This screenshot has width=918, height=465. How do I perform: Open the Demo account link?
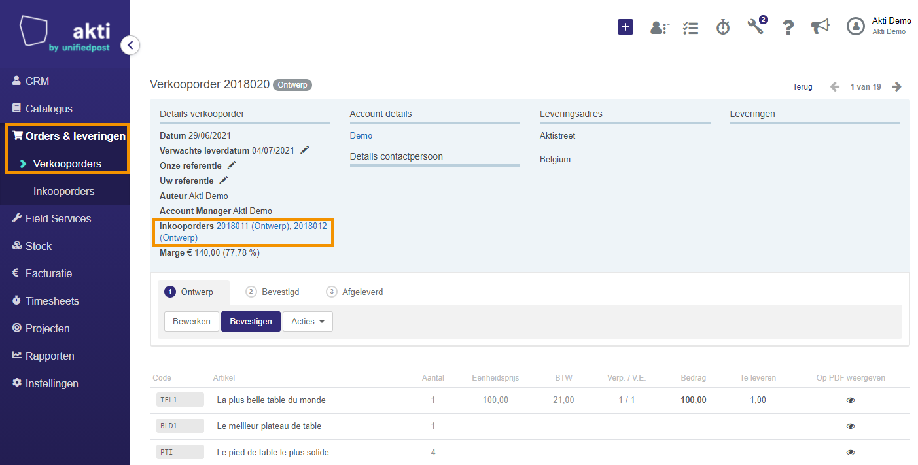pyautogui.click(x=361, y=135)
